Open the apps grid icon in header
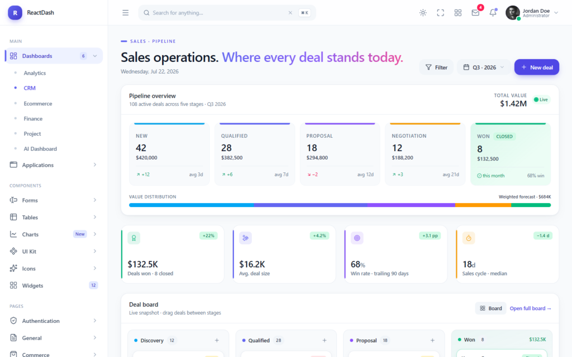The height and width of the screenshot is (357, 572). [x=458, y=13]
